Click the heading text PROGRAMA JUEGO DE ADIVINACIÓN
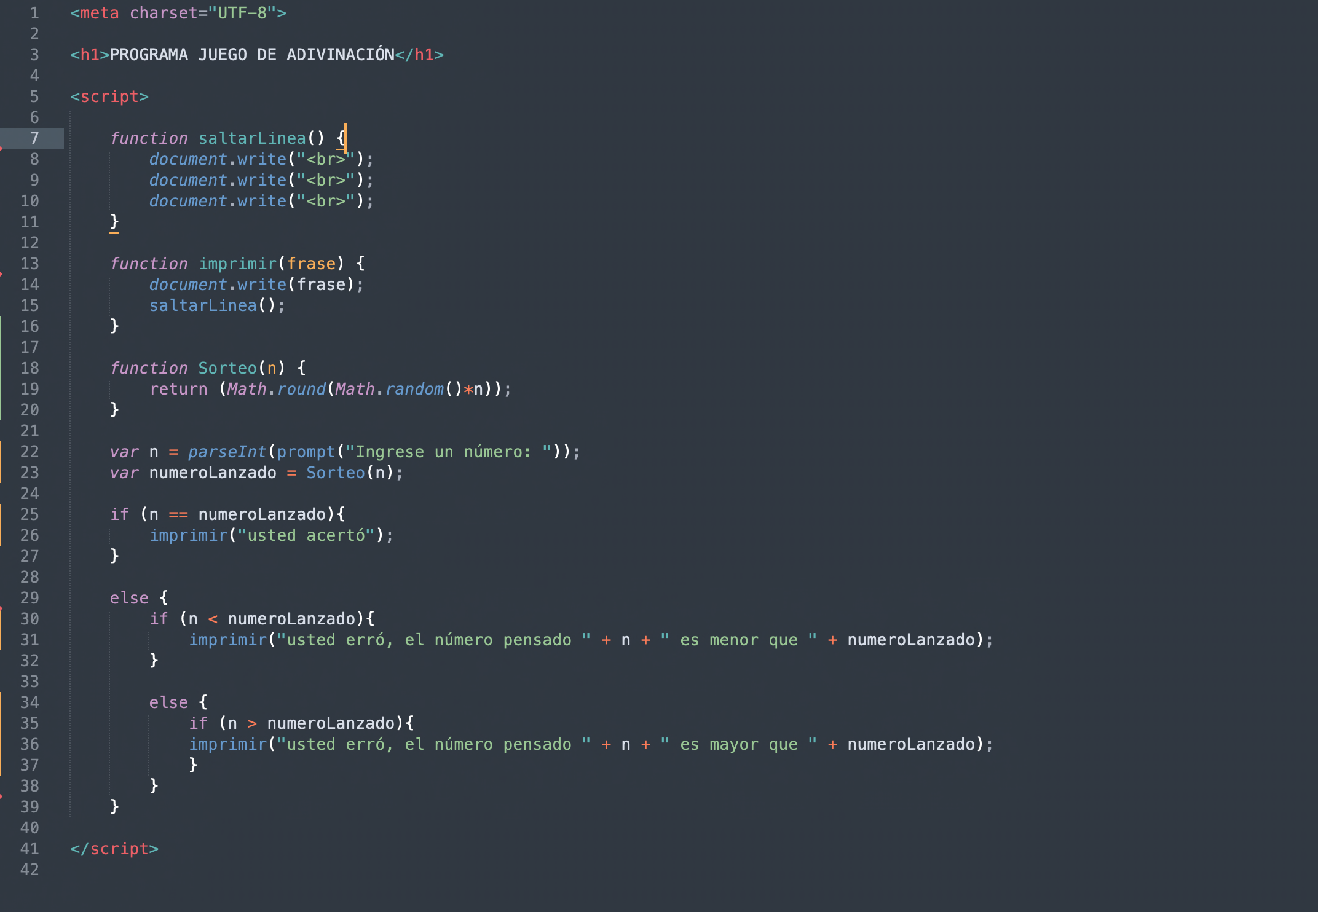Screen dimensions: 1318x912 pyautogui.click(x=252, y=55)
